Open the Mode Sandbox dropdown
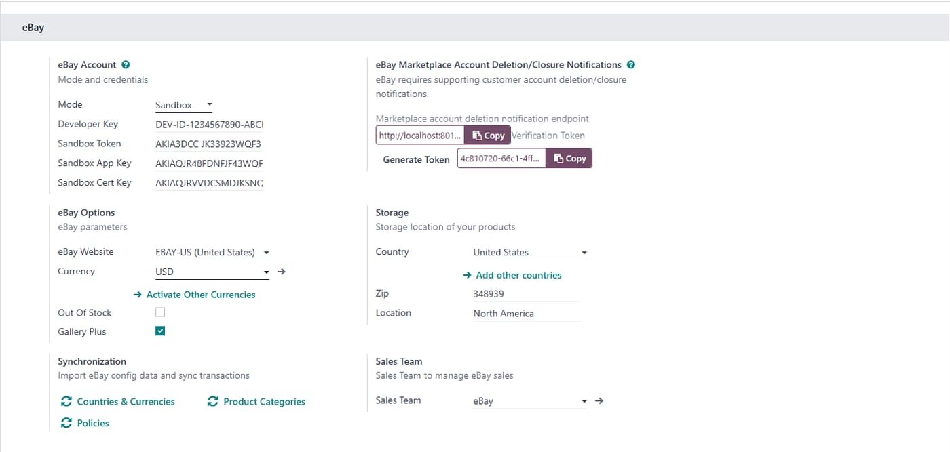 (x=183, y=105)
